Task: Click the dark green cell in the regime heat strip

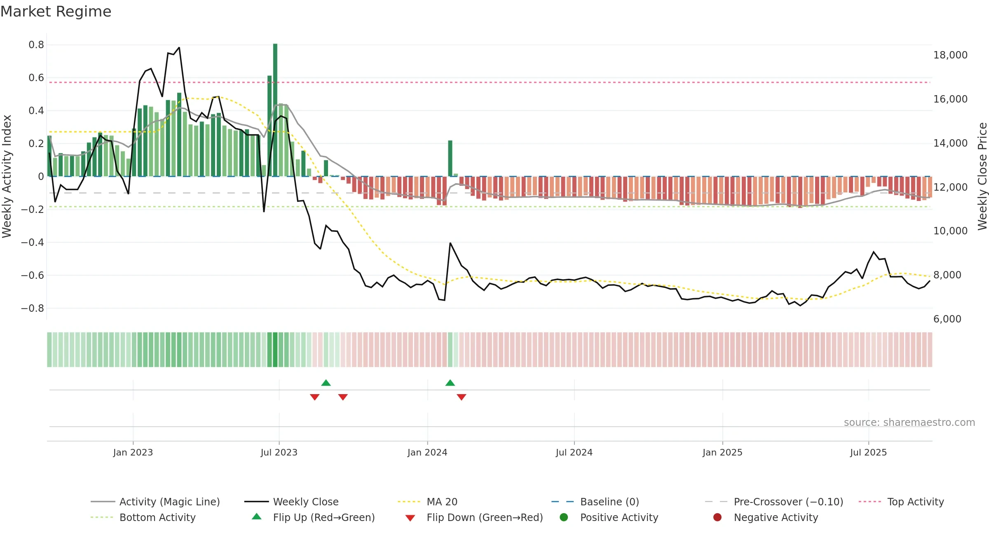Action: pos(275,350)
